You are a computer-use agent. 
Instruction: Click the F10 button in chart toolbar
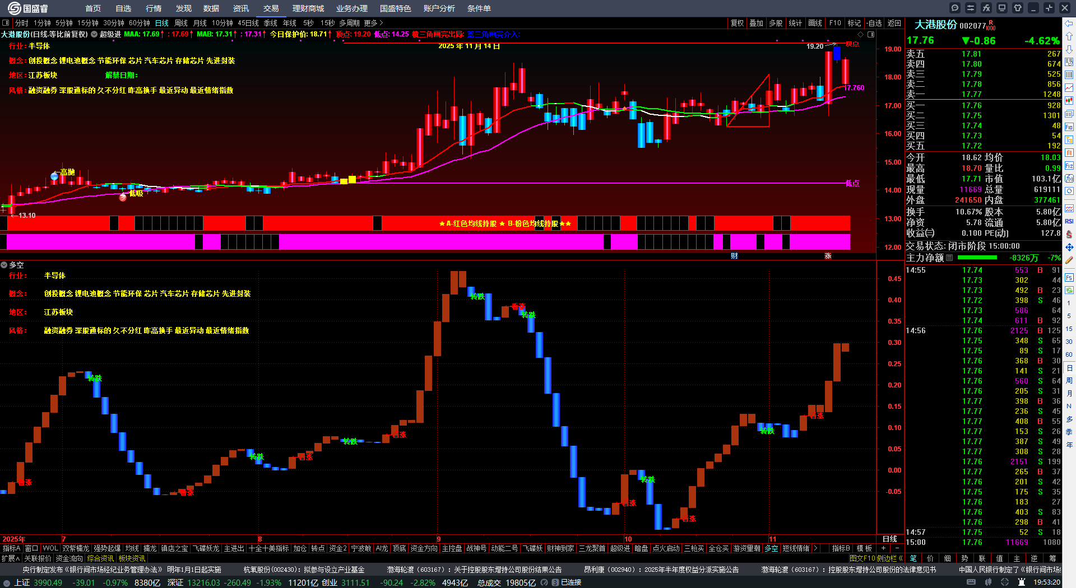coord(835,23)
